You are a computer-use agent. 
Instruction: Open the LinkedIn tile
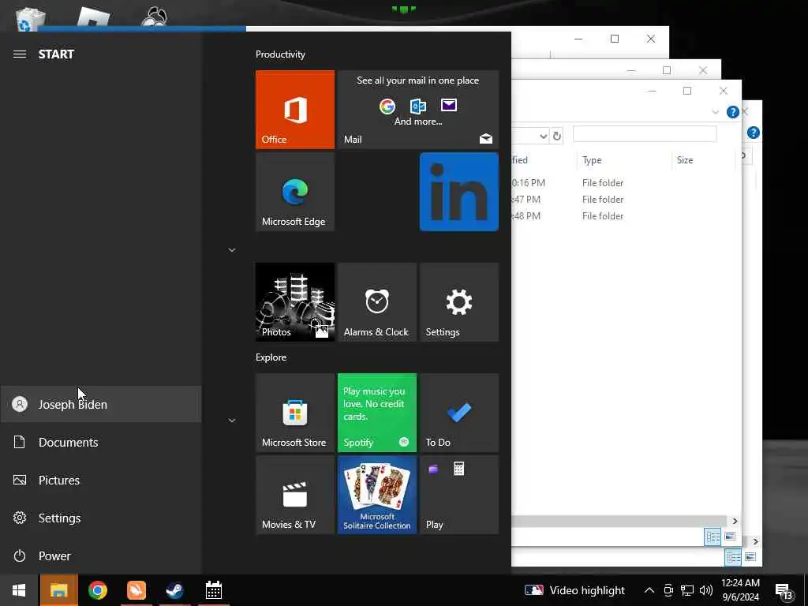(x=459, y=192)
